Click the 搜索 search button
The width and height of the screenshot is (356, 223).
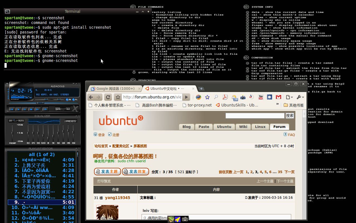coord(290,115)
